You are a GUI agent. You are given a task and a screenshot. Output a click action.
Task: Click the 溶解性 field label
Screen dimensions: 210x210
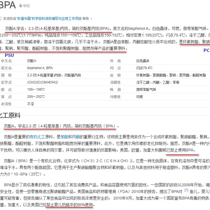[x=115, y=82]
